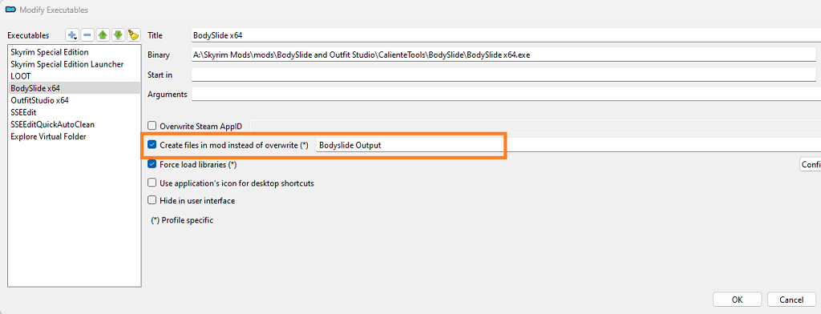Click the broom reset executables icon
Image resolution: width=821 pixels, height=314 pixels.
click(x=134, y=35)
